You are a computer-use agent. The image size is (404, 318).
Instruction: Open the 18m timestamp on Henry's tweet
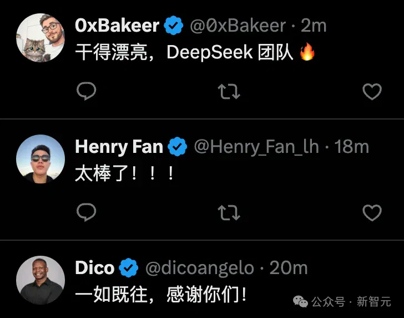(352, 147)
